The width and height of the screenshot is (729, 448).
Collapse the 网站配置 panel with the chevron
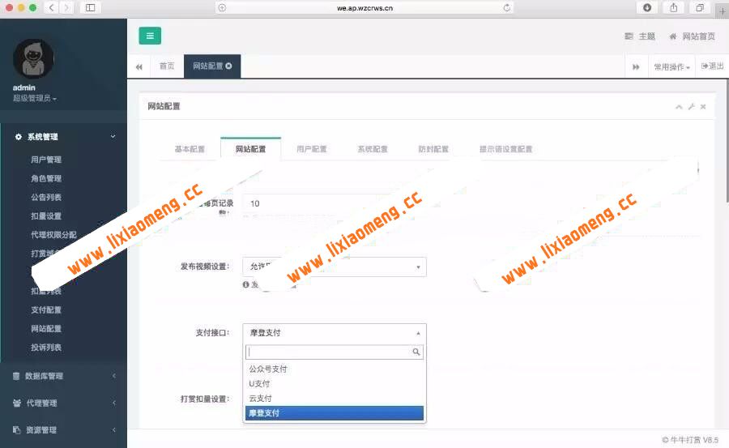pyautogui.click(x=679, y=107)
